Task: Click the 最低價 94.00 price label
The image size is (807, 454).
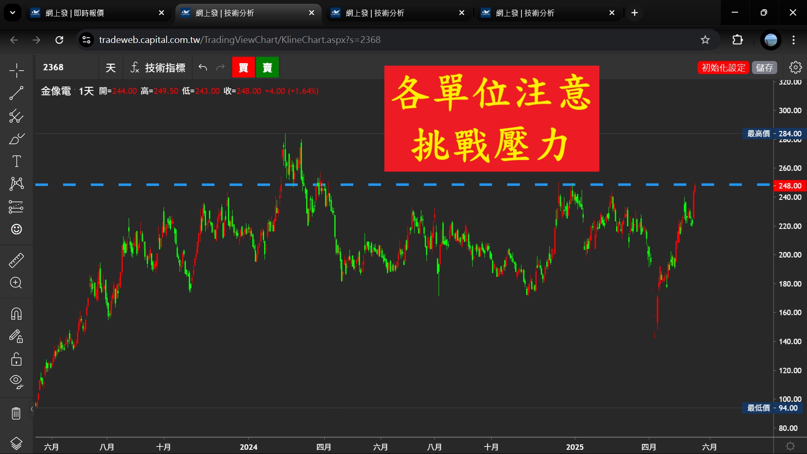Action: point(773,408)
